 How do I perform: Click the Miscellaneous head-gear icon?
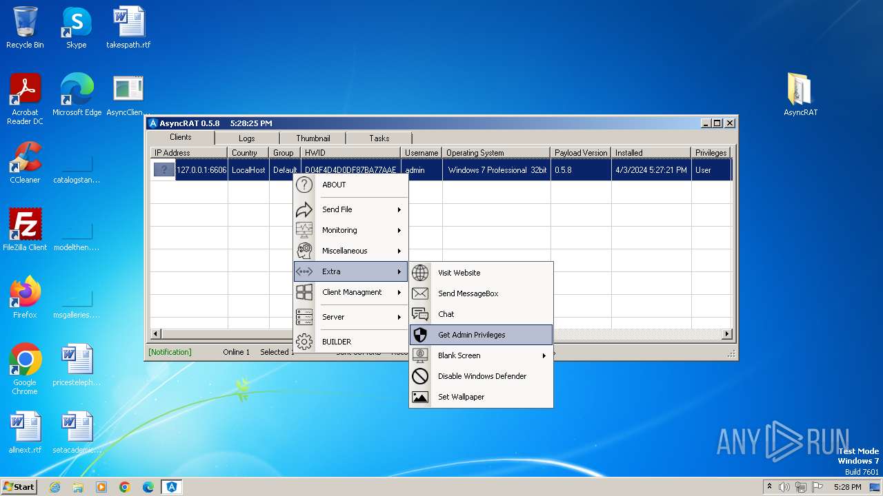pos(304,251)
